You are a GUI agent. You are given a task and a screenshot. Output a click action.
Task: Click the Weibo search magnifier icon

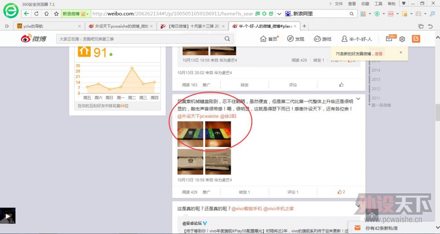tap(227, 39)
